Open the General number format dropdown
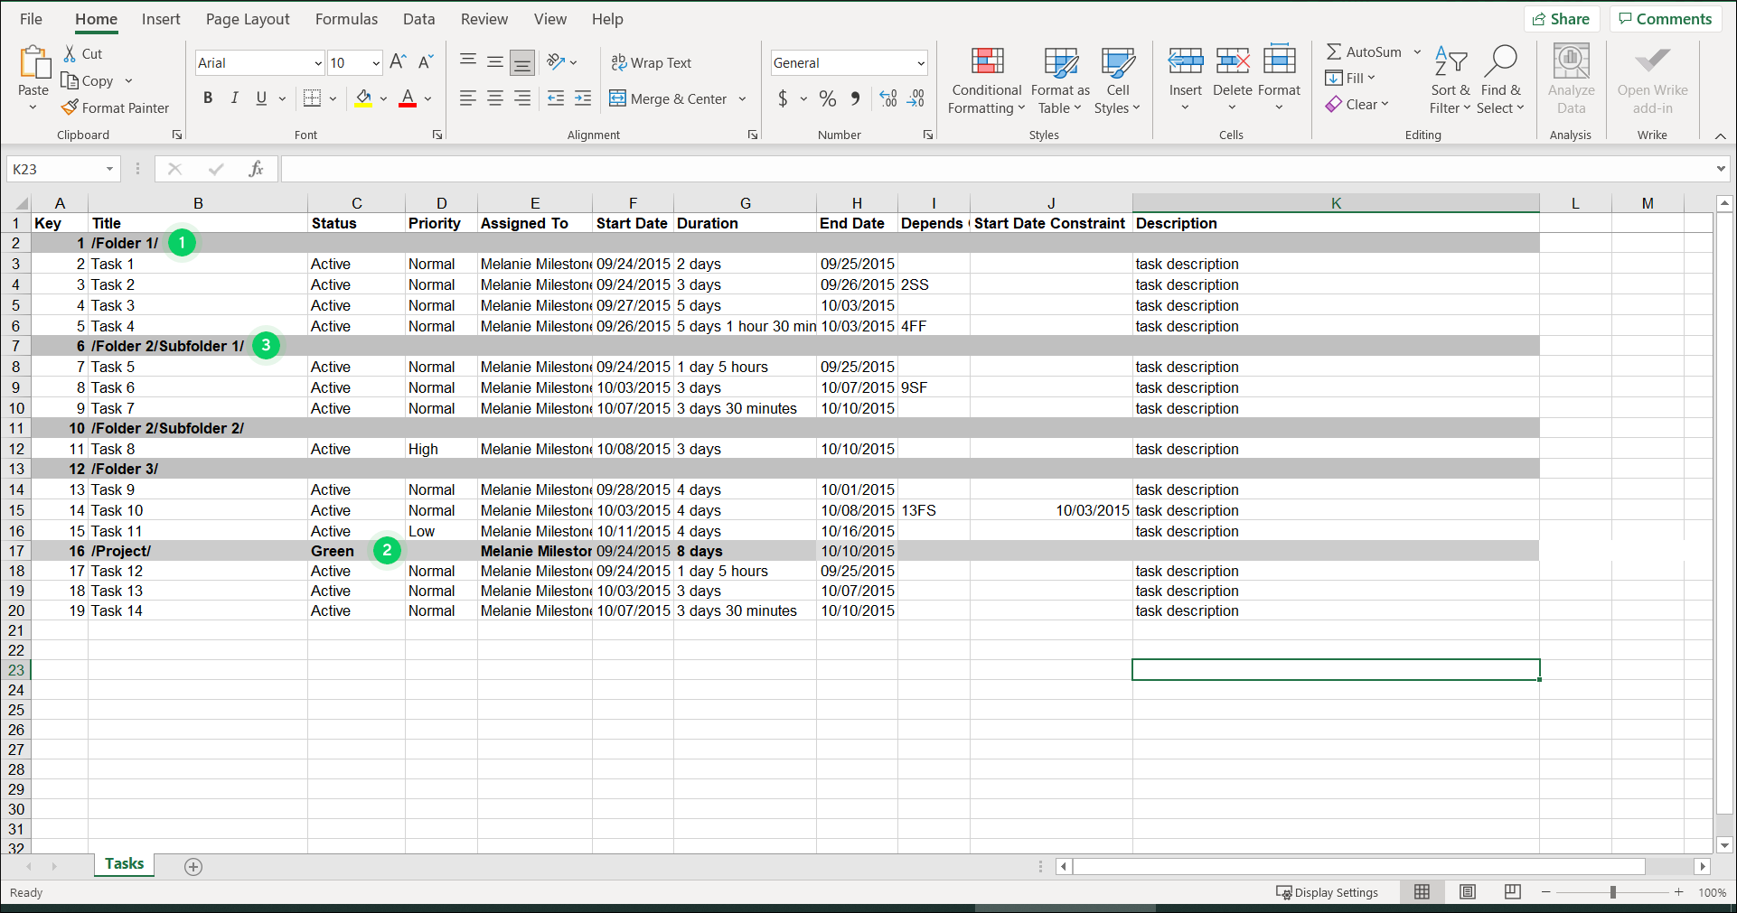 (x=919, y=62)
